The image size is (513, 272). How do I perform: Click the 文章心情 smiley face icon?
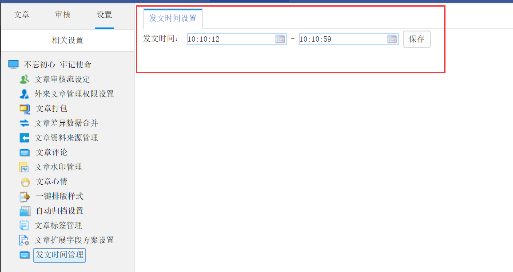pos(25,182)
